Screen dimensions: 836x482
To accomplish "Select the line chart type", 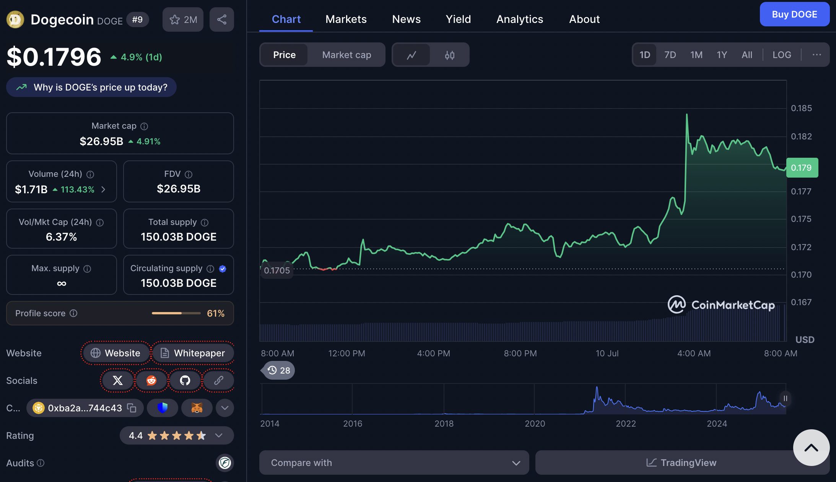I will point(411,55).
